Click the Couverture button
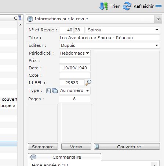 pos(127,146)
